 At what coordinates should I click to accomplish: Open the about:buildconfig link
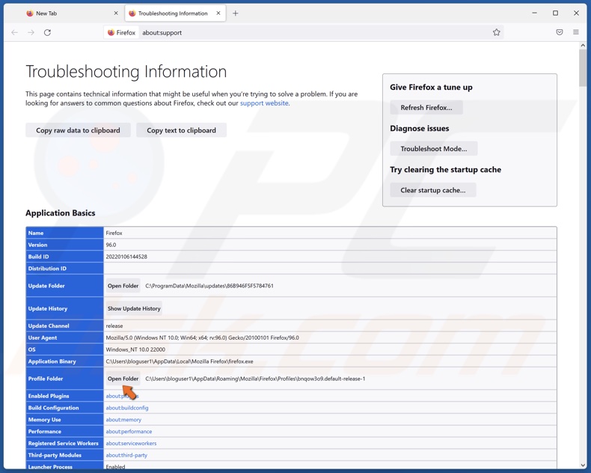click(127, 408)
